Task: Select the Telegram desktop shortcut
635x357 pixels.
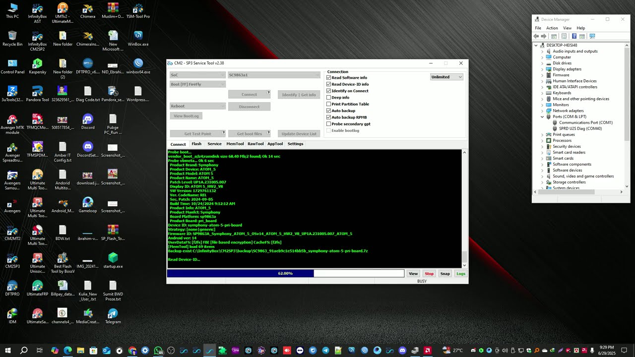Action: 113,316
